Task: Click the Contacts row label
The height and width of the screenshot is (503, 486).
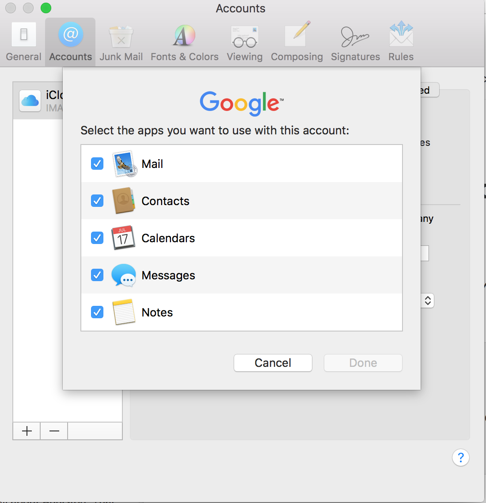Action: (165, 201)
